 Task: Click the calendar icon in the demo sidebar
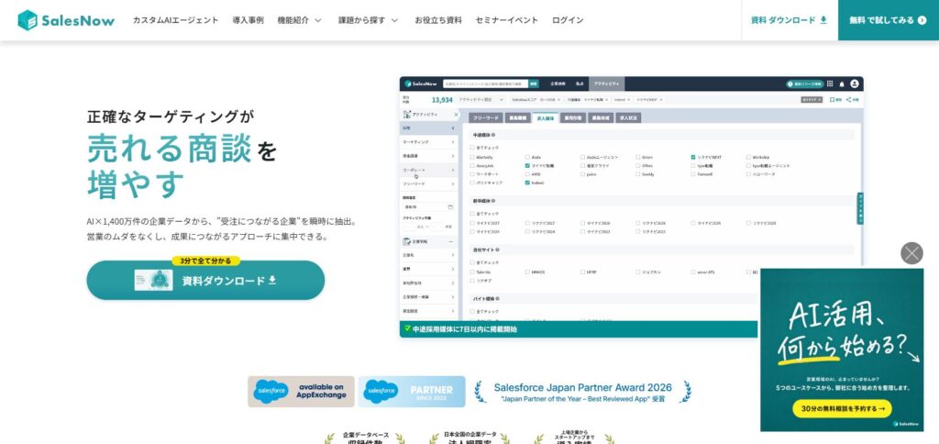click(x=450, y=207)
